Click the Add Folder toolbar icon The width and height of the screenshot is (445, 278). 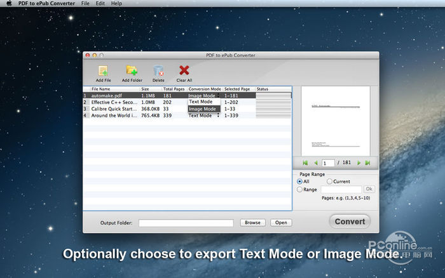tap(132, 70)
